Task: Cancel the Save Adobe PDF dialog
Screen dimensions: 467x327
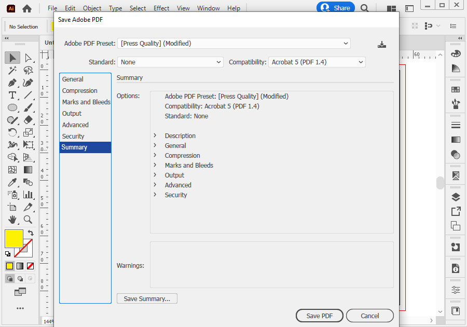Action: (x=369, y=316)
